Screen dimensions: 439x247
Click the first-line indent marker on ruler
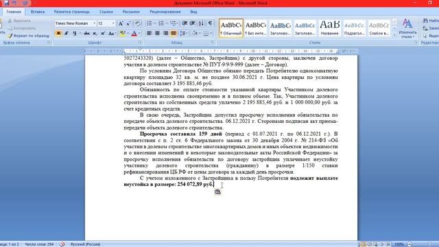pos(140,49)
